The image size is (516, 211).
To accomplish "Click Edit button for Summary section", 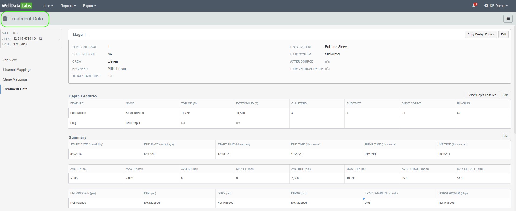I will [x=505, y=136].
